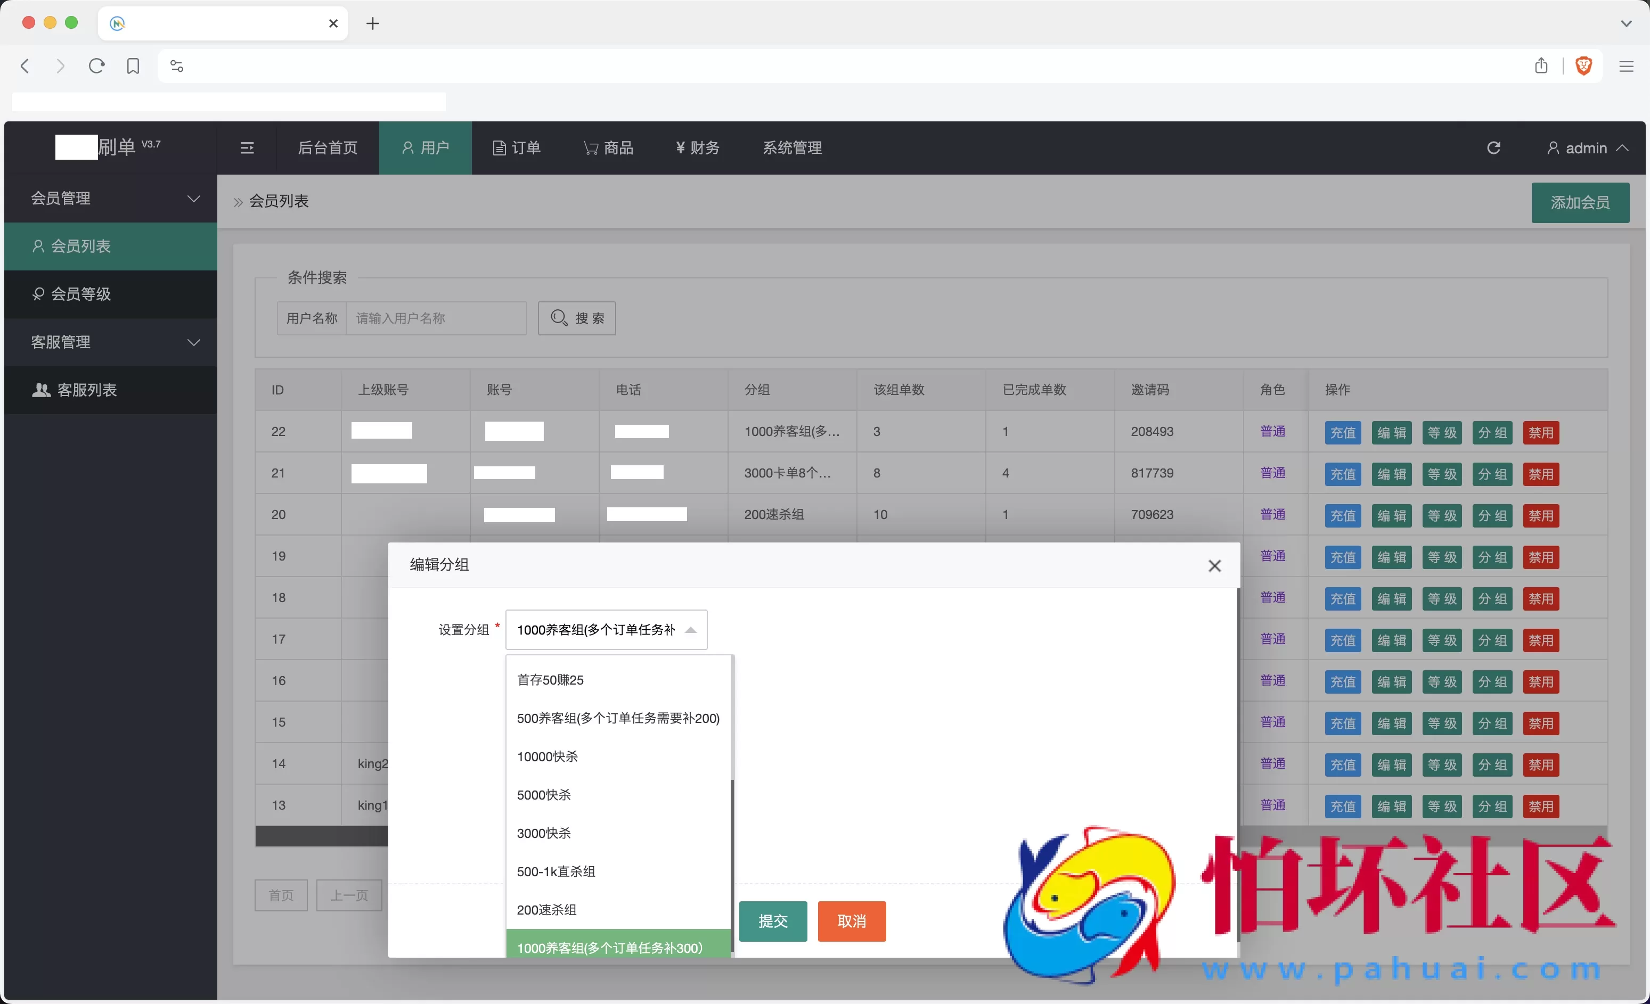Click 搜索 button

[577, 318]
